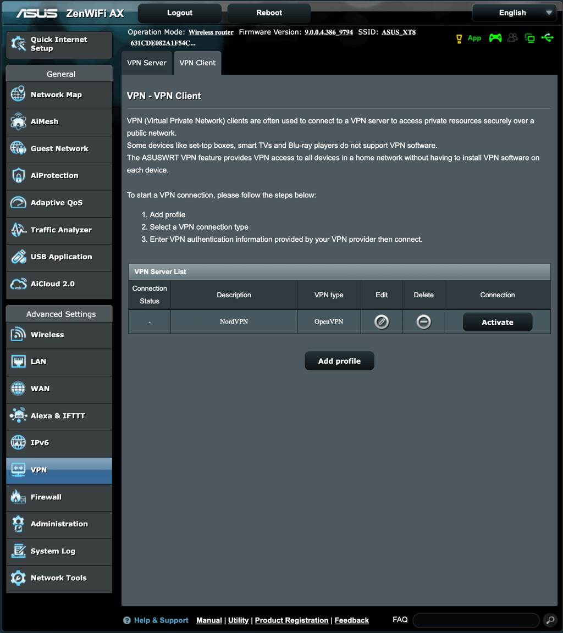Activate the NordVPN connection
Viewport: 563px width, 633px height.
point(497,322)
